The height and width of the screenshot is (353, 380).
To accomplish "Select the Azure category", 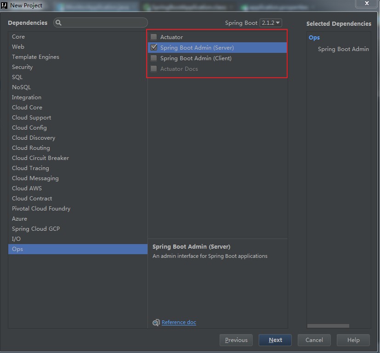I will pos(78,219).
